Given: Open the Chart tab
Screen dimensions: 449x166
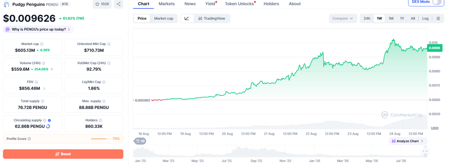Looking at the screenshot, I should (x=143, y=4).
